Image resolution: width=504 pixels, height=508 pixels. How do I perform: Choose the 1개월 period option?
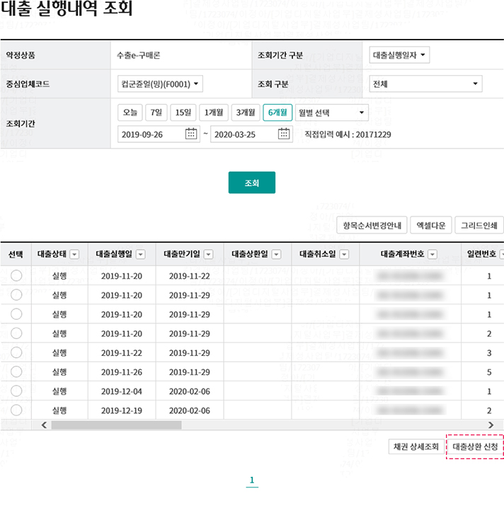coord(214,112)
